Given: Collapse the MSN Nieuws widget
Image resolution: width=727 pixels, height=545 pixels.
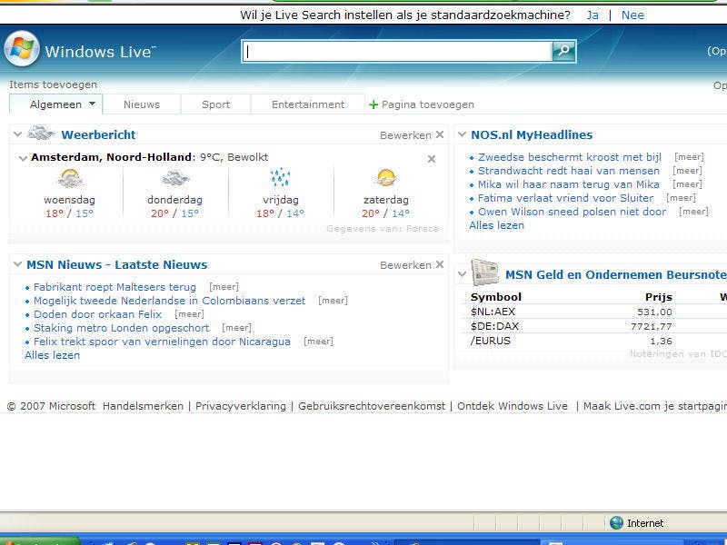Looking at the screenshot, I should coord(17,264).
